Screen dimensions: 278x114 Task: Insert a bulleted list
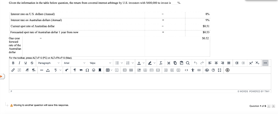(117, 63)
